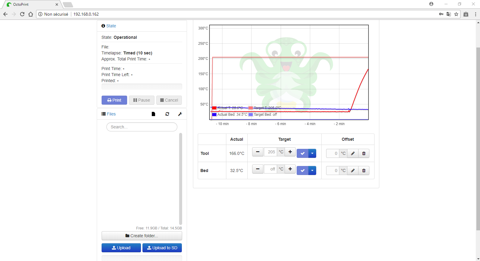Click the Tool offset field
The image size is (480, 261).
coord(333,153)
